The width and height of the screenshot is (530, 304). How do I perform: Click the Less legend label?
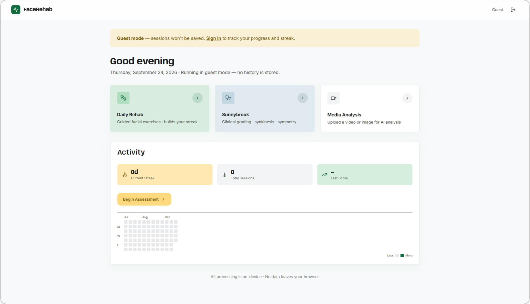point(390,256)
